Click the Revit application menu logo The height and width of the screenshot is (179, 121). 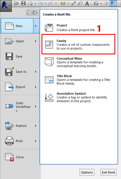coord(6,6)
